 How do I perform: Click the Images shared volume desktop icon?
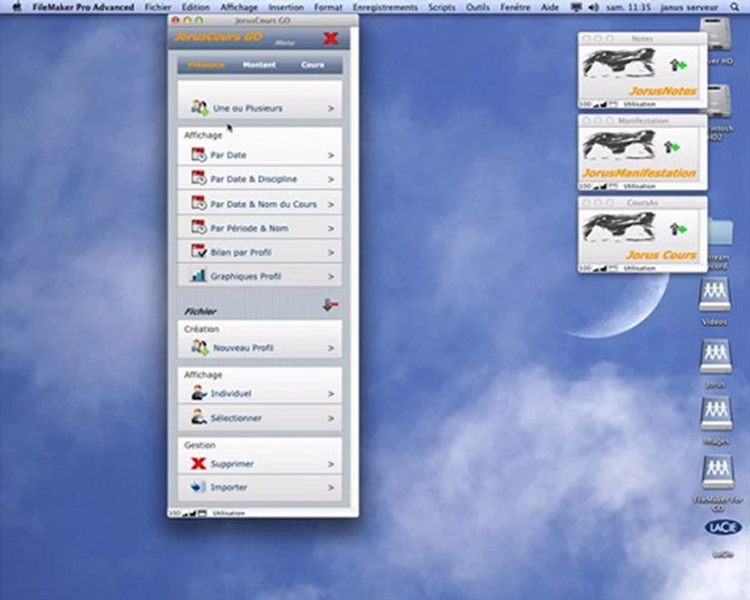(716, 414)
